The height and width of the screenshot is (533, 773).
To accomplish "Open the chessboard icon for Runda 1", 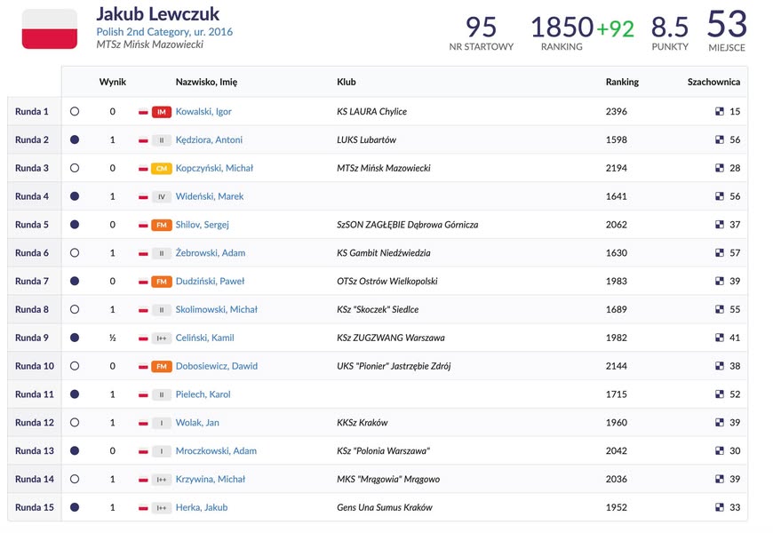I will pos(720,111).
